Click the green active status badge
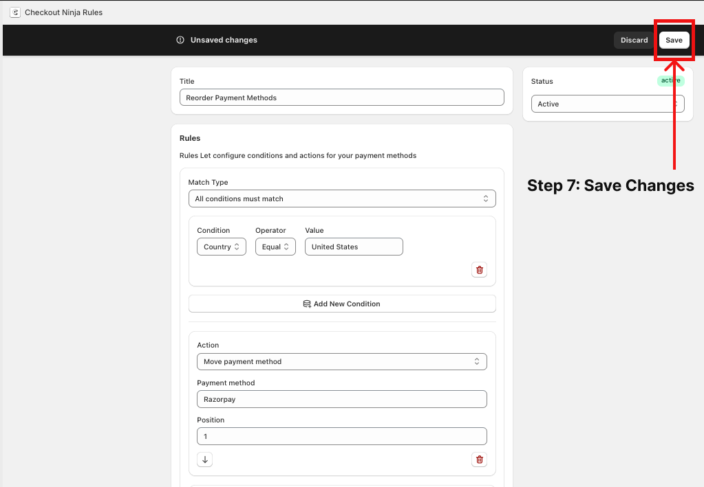704x487 pixels. (x=670, y=80)
